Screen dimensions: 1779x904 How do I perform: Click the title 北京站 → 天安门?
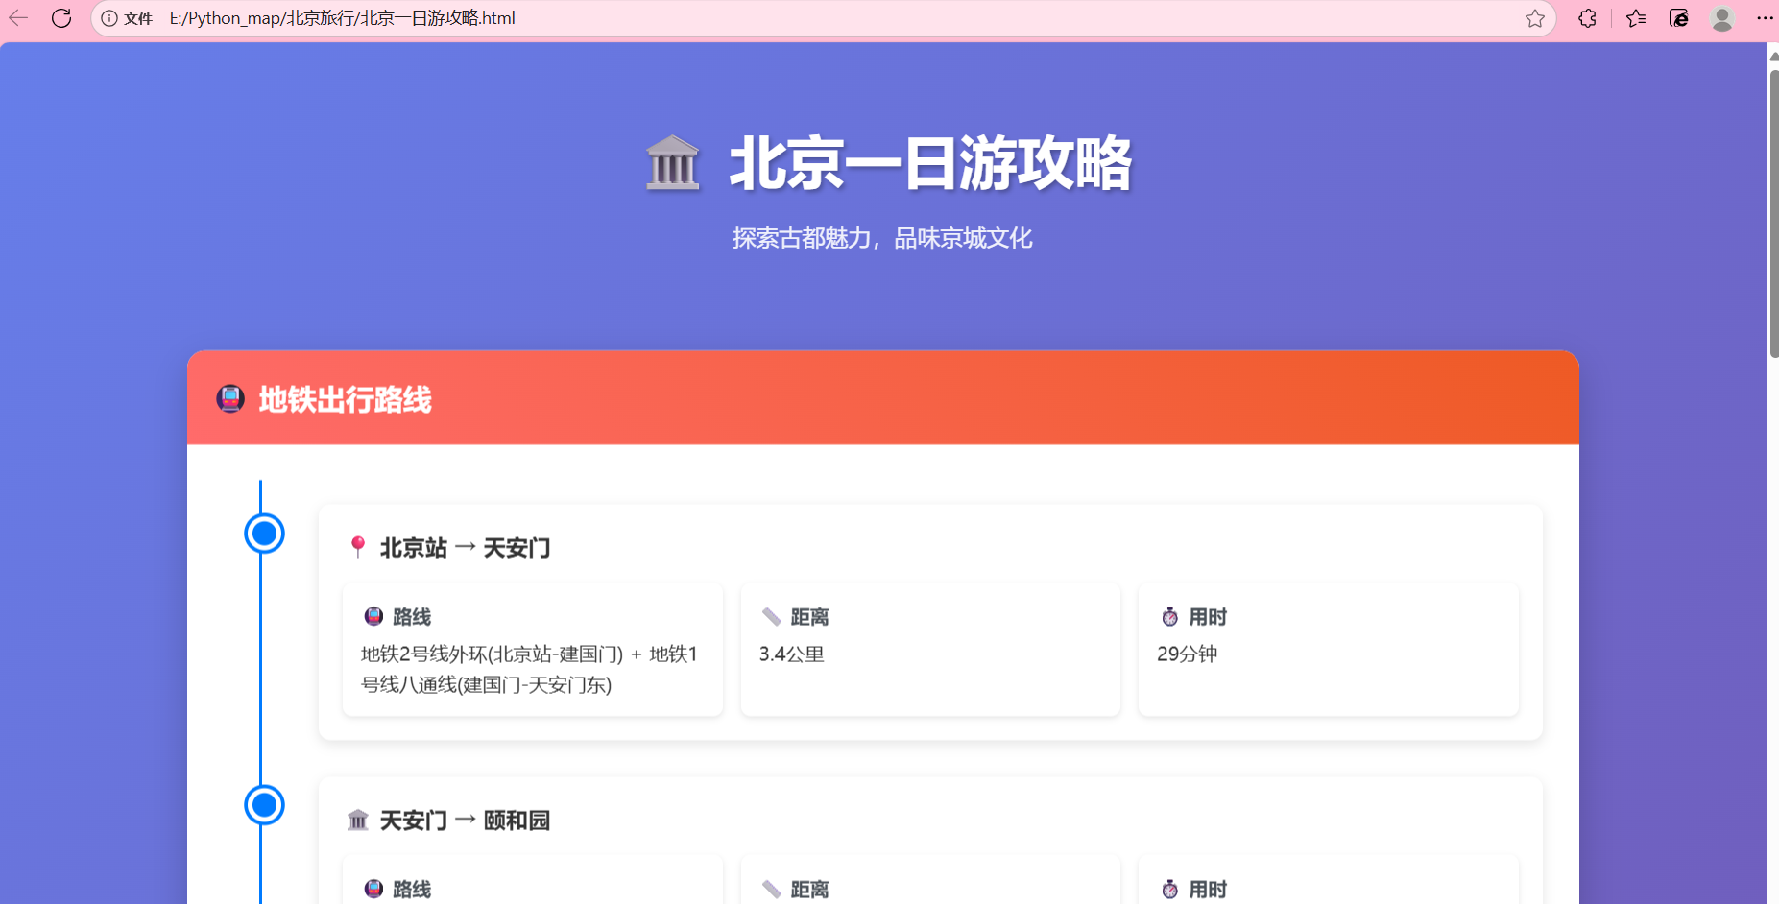[x=465, y=548]
